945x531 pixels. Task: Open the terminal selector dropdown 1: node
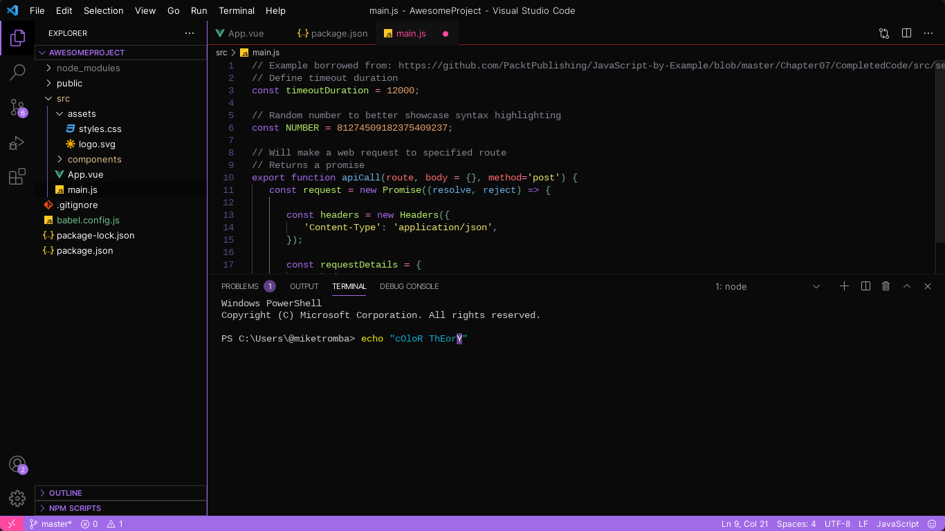click(x=767, y=286)
